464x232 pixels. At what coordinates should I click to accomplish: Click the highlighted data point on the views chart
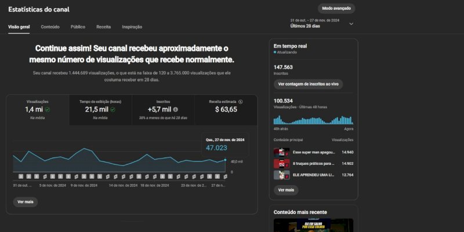click(x=225, y=160)
